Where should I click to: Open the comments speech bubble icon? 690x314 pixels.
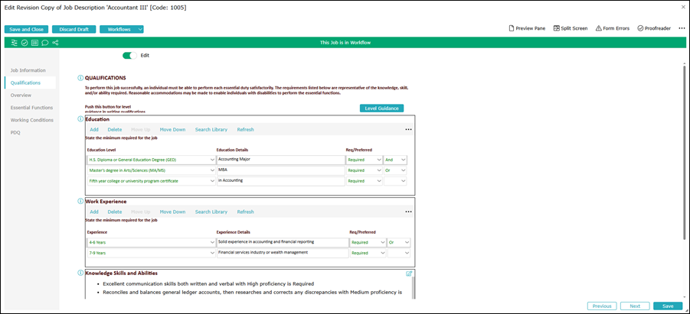45,43
